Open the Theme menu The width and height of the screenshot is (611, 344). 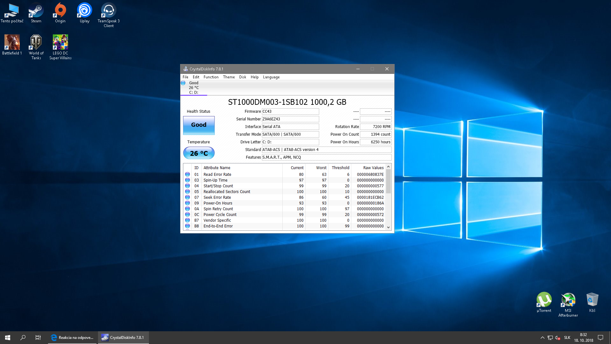point(228,77)
